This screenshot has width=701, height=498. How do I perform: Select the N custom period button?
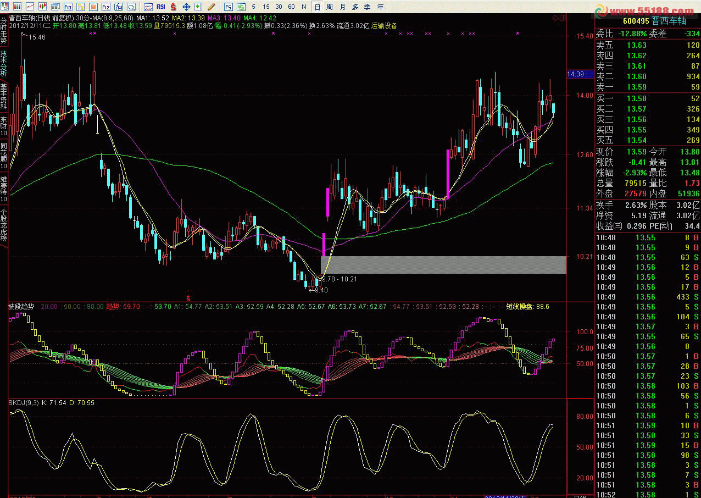click(304, 7)
